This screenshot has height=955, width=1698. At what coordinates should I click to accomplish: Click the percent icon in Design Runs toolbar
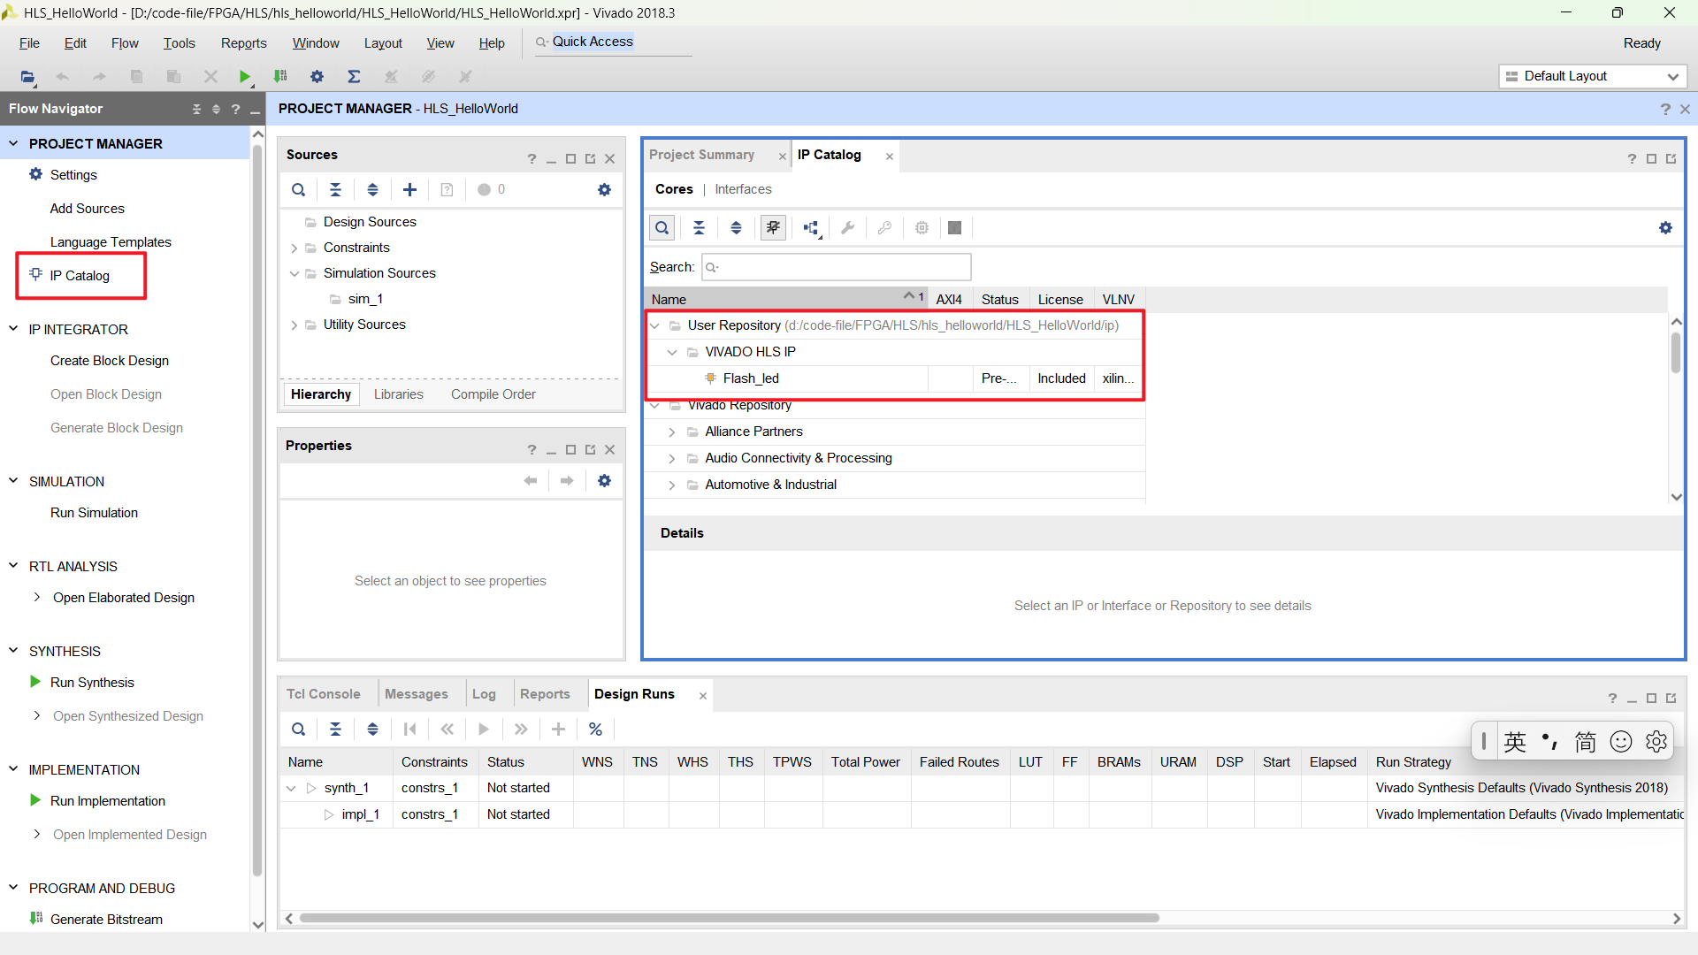click(595, 730)
